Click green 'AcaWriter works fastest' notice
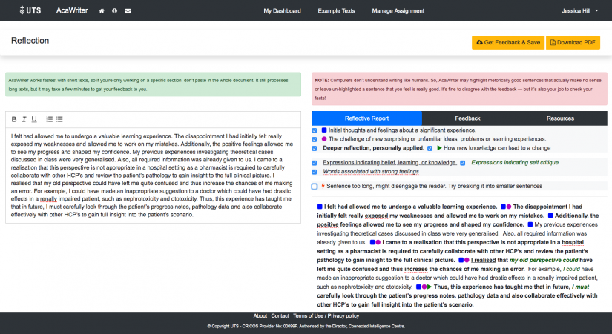 tap(153, 84)
